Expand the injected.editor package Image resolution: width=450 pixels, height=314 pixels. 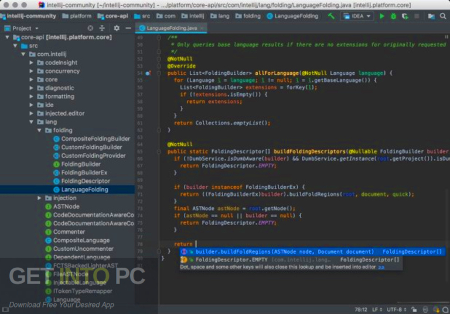point(31,113)
